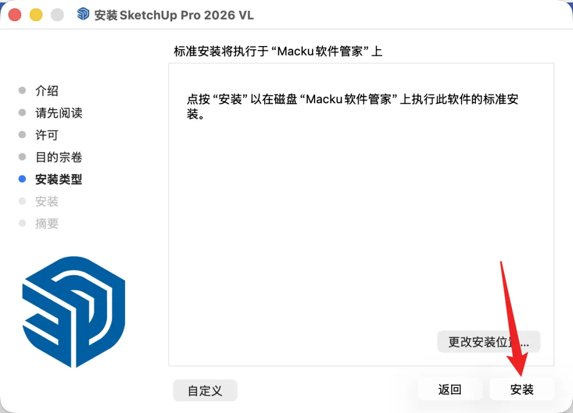This screenshot has width=573, height=413.
Task: Click the bullet beside 目的宗卷 step
Action: tap(22, 157)
